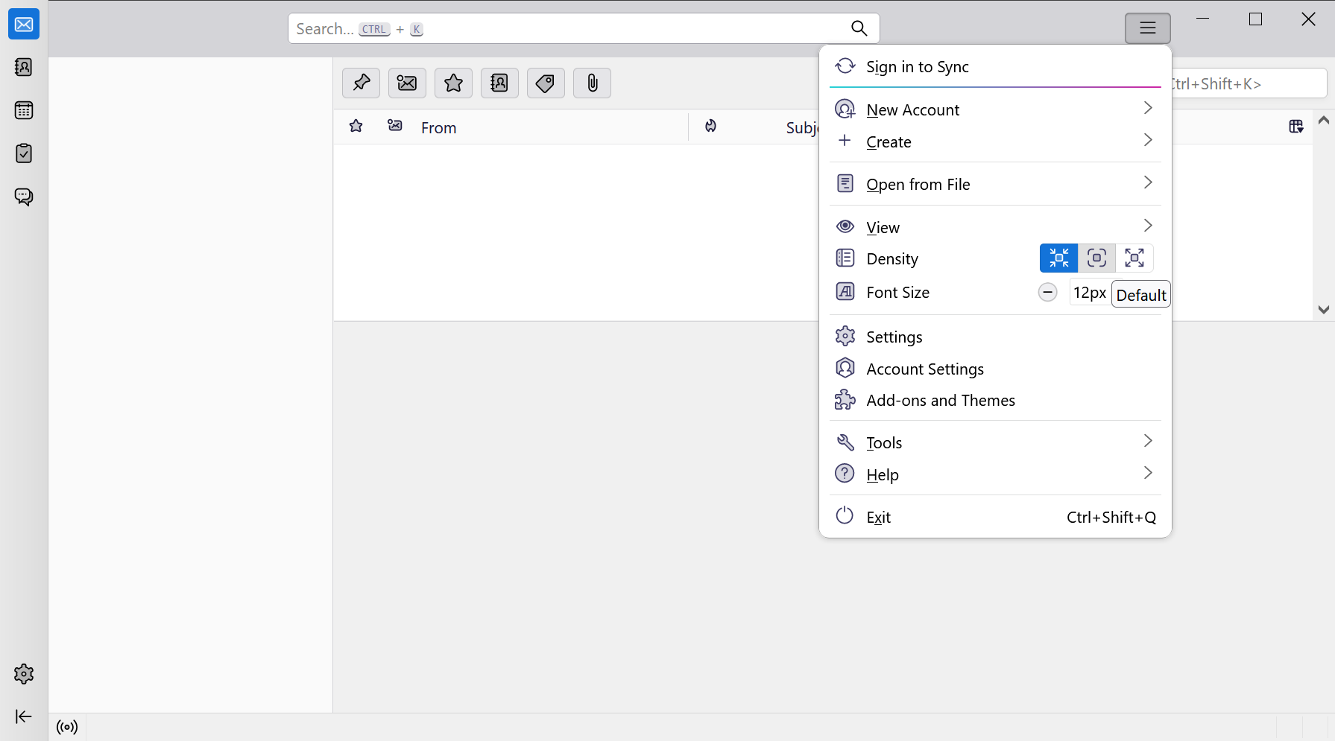Screen dimensions: 1335x741
Task: Choose Exit from the menu
Action: (995, 517)
